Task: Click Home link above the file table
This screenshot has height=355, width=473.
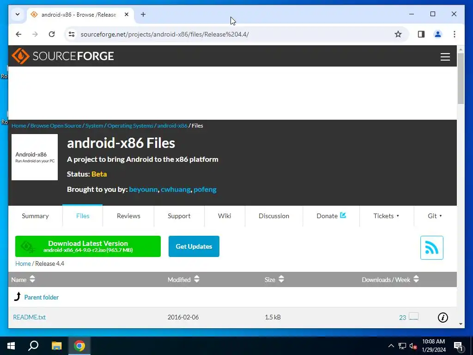Action: coord(23,263)
